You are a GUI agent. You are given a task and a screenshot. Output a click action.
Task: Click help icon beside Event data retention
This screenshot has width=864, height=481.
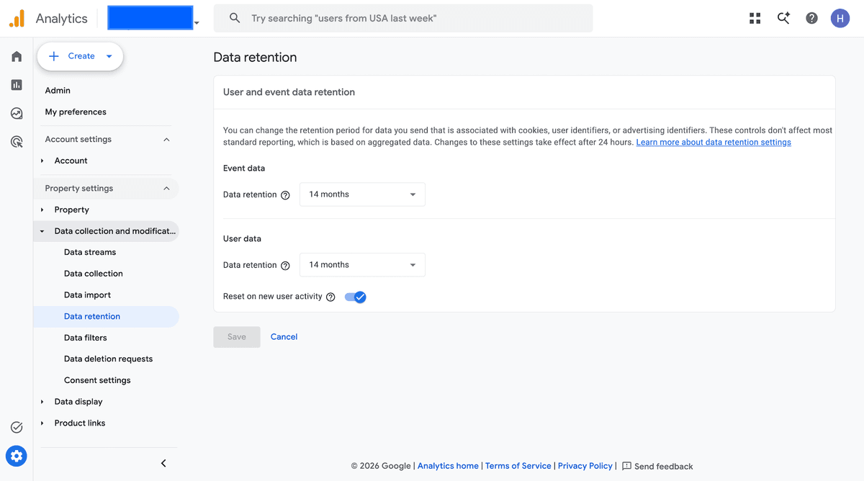click(x=285, y=195)
